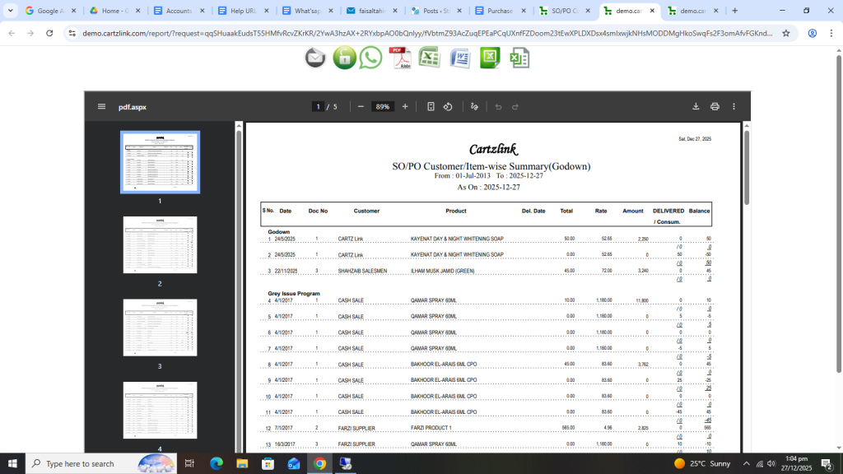
Task: Switch to the Help URL tab
Action: pos(241,11)
